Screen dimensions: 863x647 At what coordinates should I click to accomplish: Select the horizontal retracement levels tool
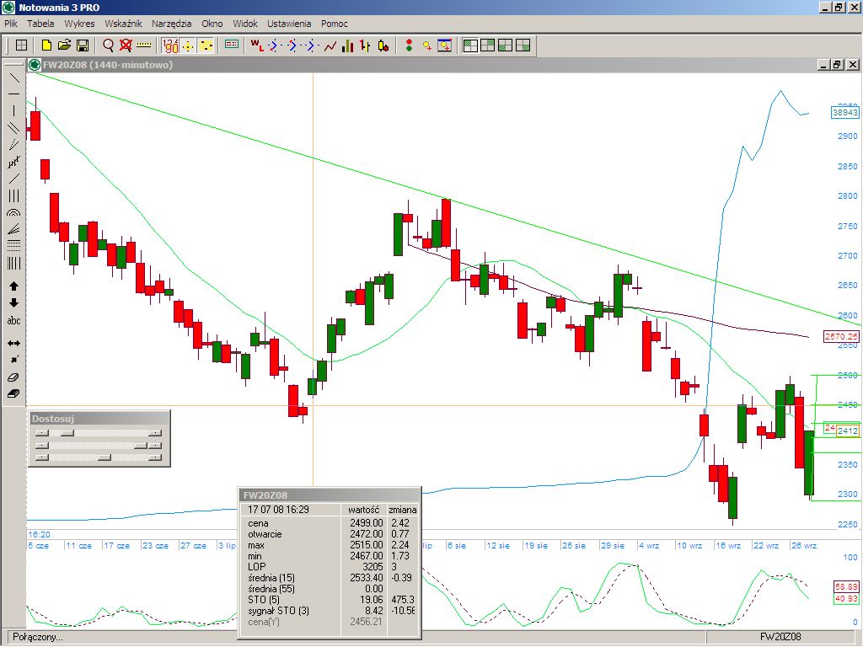pyautogui.click(x=13, y=246)
